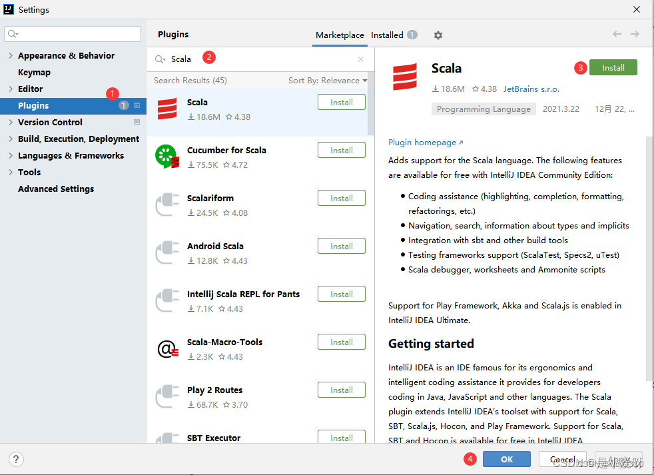Install Intellij Scala REPL for Pants
Image resolution: width=654 pixels, height=475 pixels.
point(342,294)
